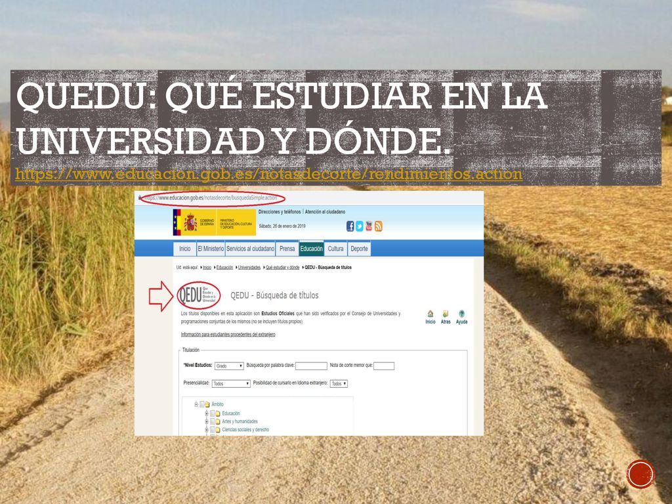Check the Educación tree checkbox
The width and height of the screenshot is (672, 504).
point(212,413)
